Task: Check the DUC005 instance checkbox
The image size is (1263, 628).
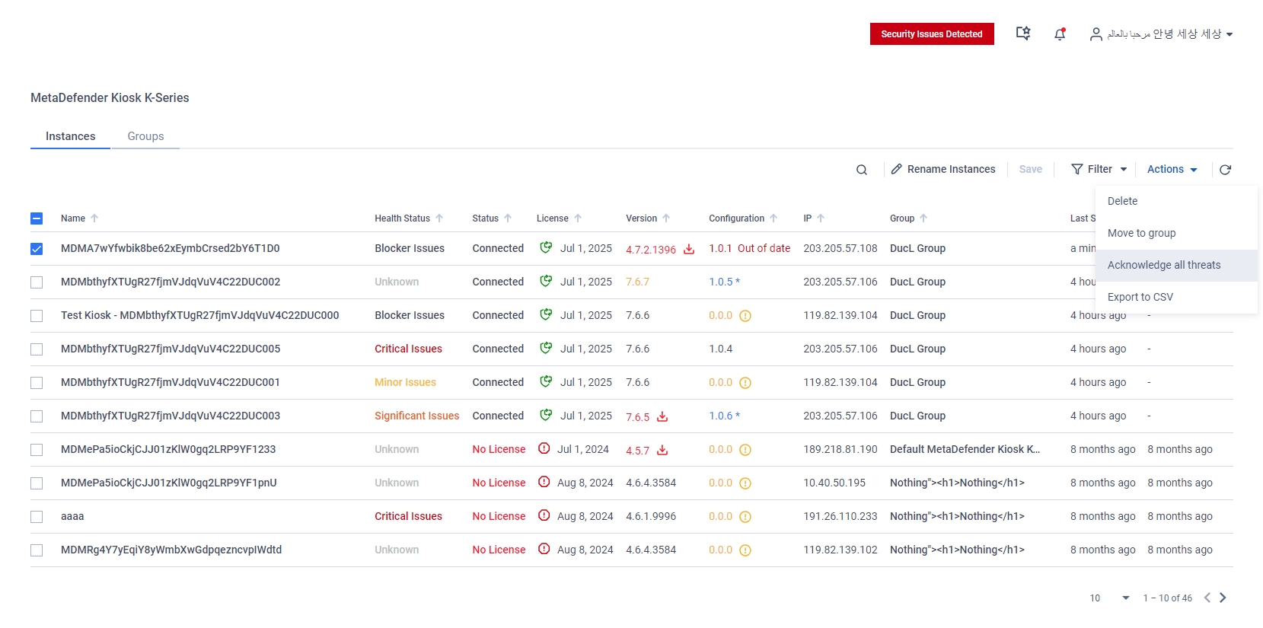Action: [x=37, y=349]
